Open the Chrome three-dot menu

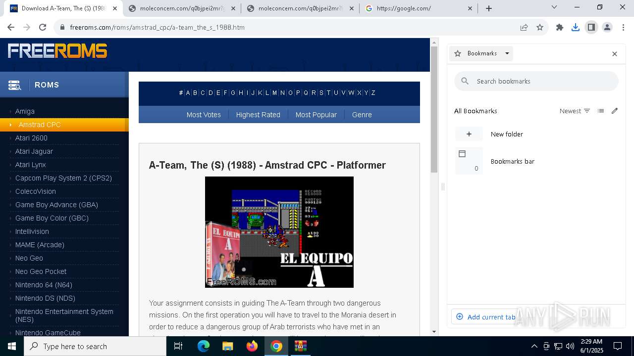pos(623,27)
